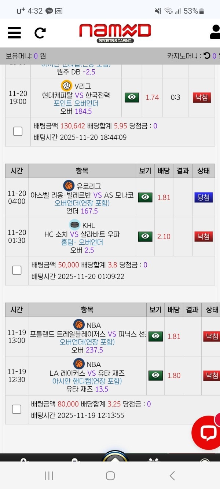Toggle the eye icon on the 현대캐피탈 bet
This screenshot has height=489, width=220.
click(x=132, y=97)
